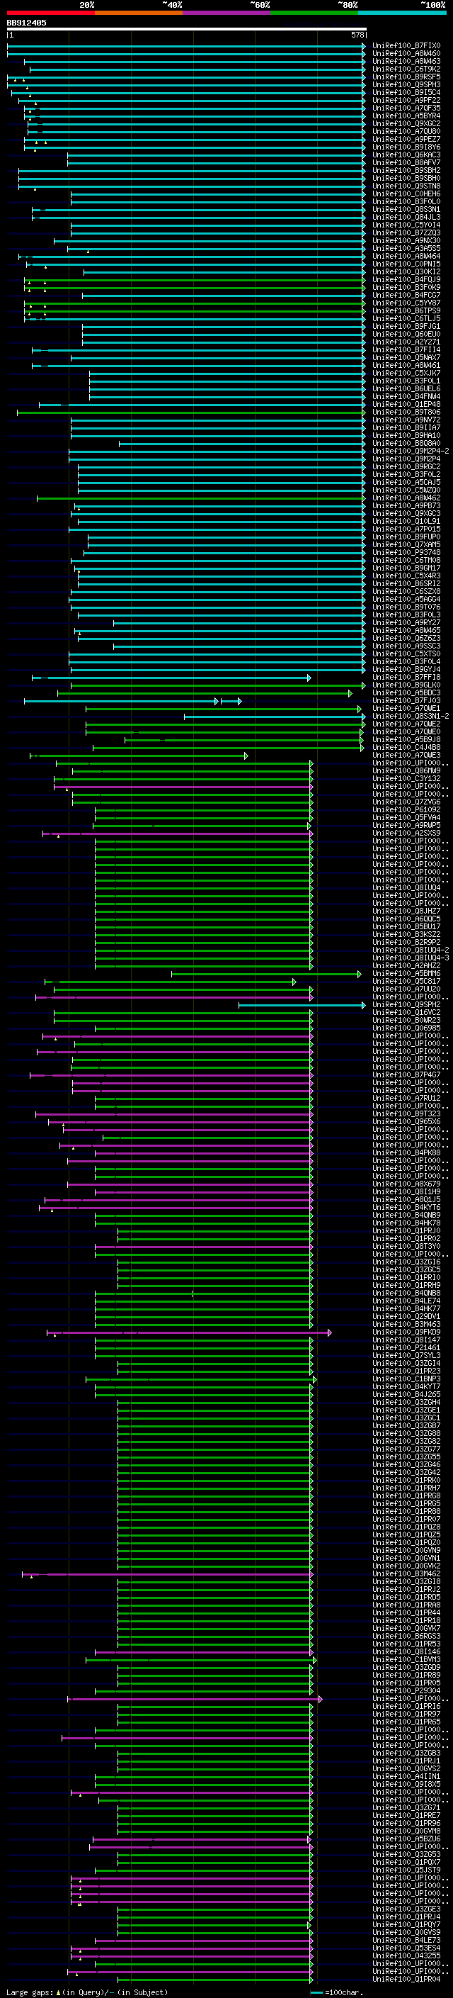Click the cyan alignment bar for UniRef100_Q9SPH2
This screenshot has width=453, height=1998.
(x=302, y=1005)
